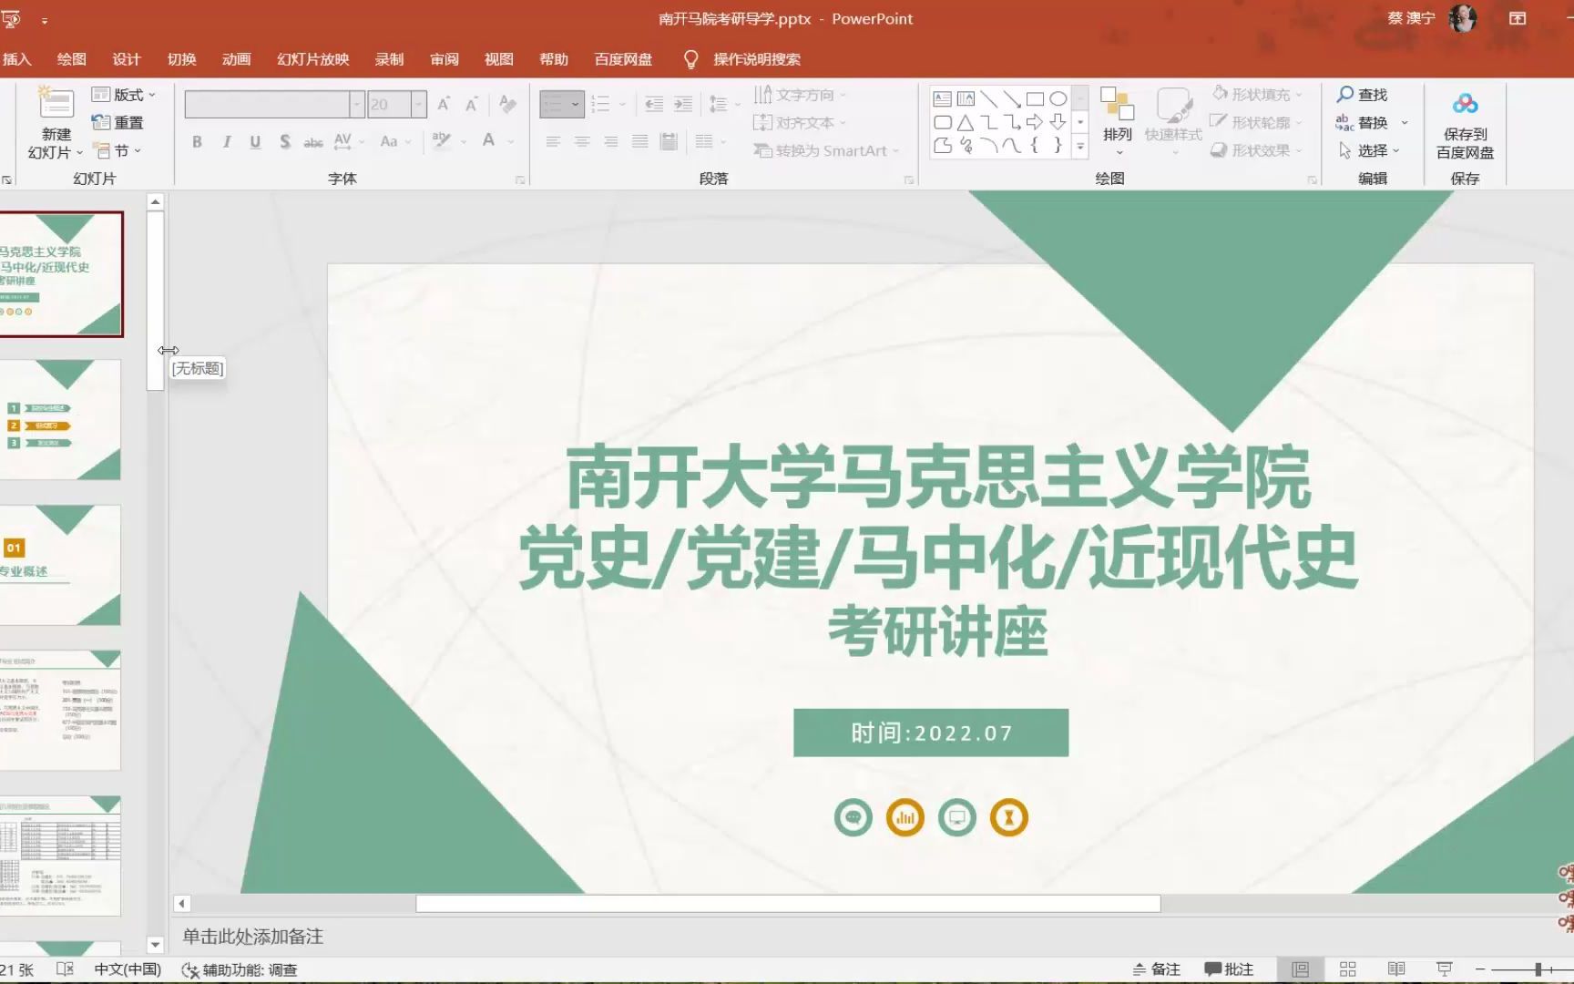Toggle Bold formatting
Screen dimensions: 1574x984
click(x=197, y=142)
